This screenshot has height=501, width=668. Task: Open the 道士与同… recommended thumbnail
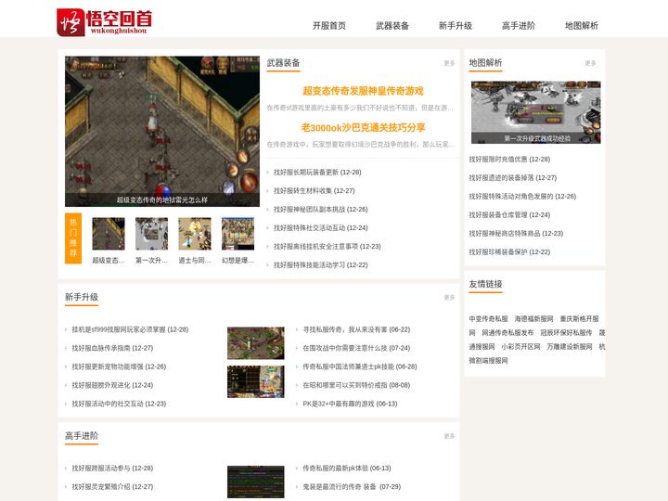(195, 240)
